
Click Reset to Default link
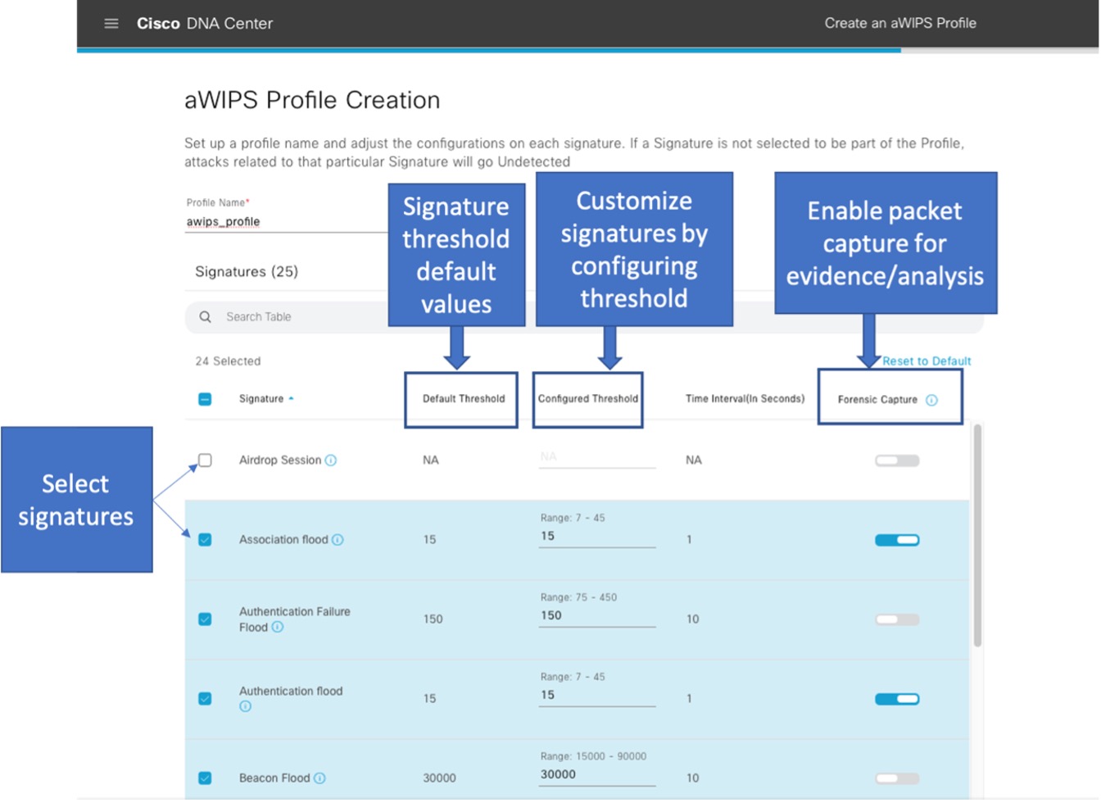[x=927, y=361]
